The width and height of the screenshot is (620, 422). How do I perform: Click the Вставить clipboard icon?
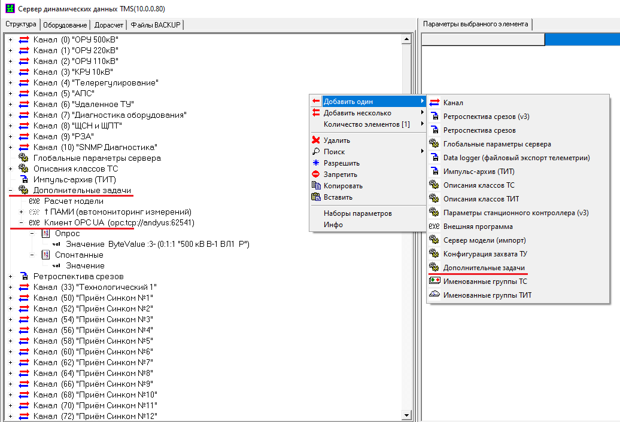316,197
